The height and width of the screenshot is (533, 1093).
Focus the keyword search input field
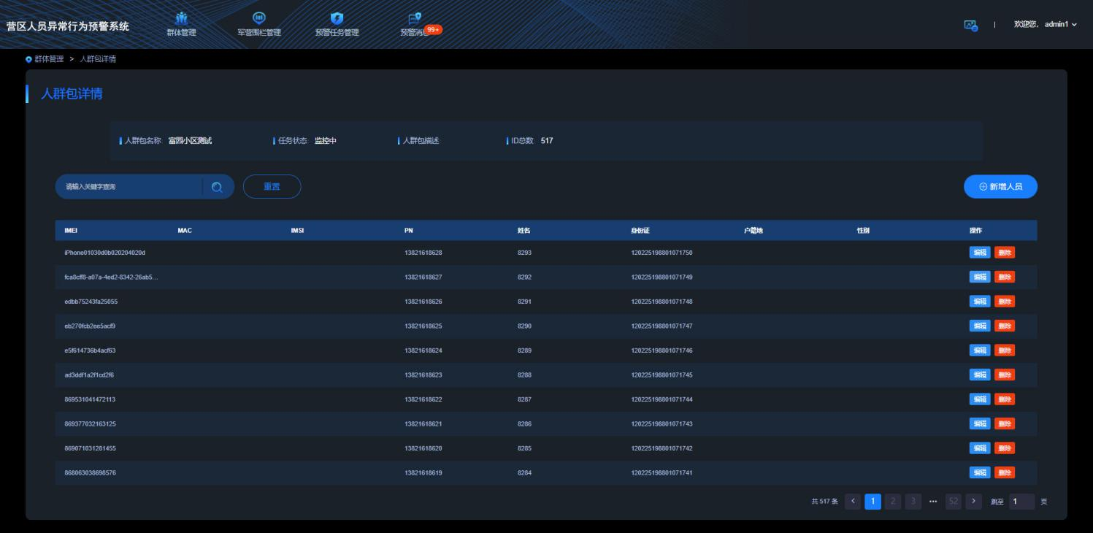click(x=131, y=187)
